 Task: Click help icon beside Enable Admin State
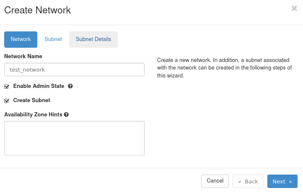pos(70,86)
